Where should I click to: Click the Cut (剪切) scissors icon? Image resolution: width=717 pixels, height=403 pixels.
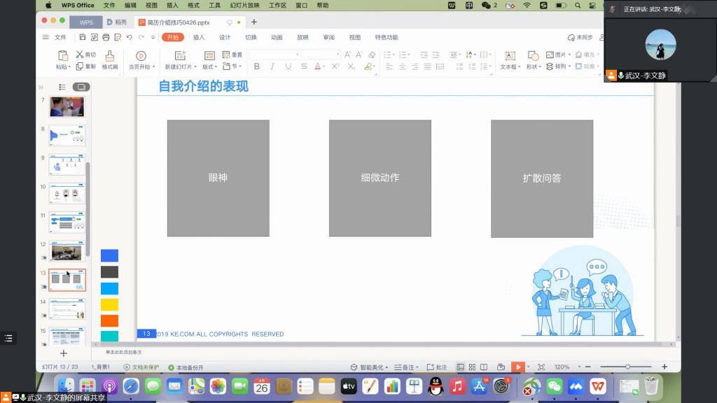click(x=80, y=55)
